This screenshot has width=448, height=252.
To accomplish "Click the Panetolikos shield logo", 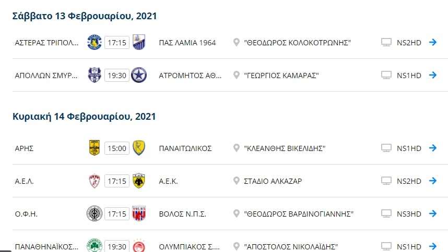I will click(x=139, y=148).
